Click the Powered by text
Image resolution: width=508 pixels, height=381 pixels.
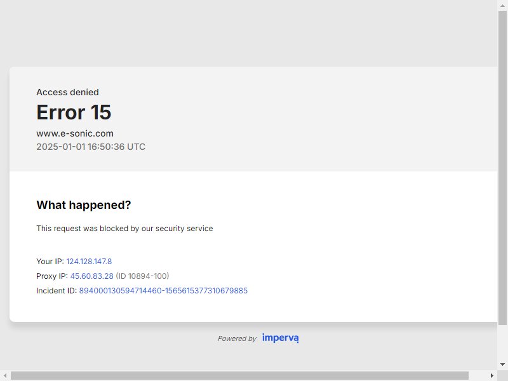pos(237,338)
